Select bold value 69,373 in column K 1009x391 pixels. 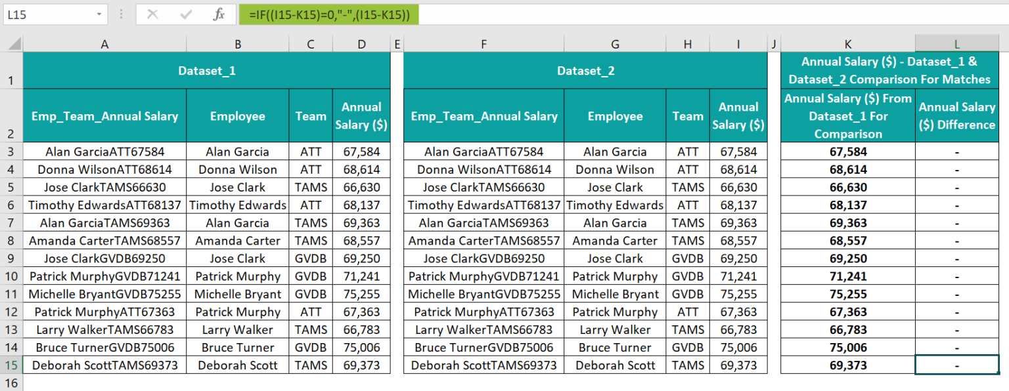(848, 365)
